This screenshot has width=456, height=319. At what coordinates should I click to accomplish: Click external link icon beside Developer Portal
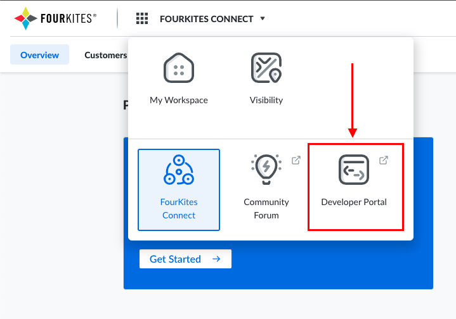click(384, 160)
